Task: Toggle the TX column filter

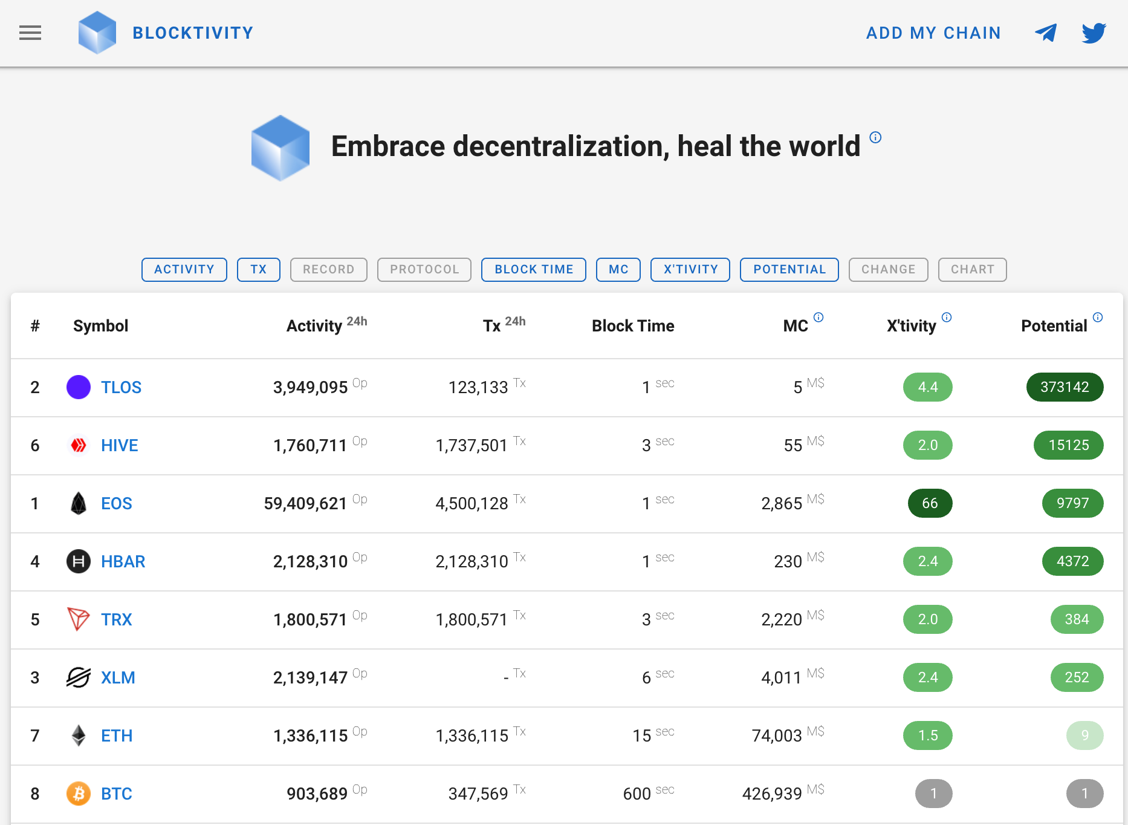Action: 259,270
